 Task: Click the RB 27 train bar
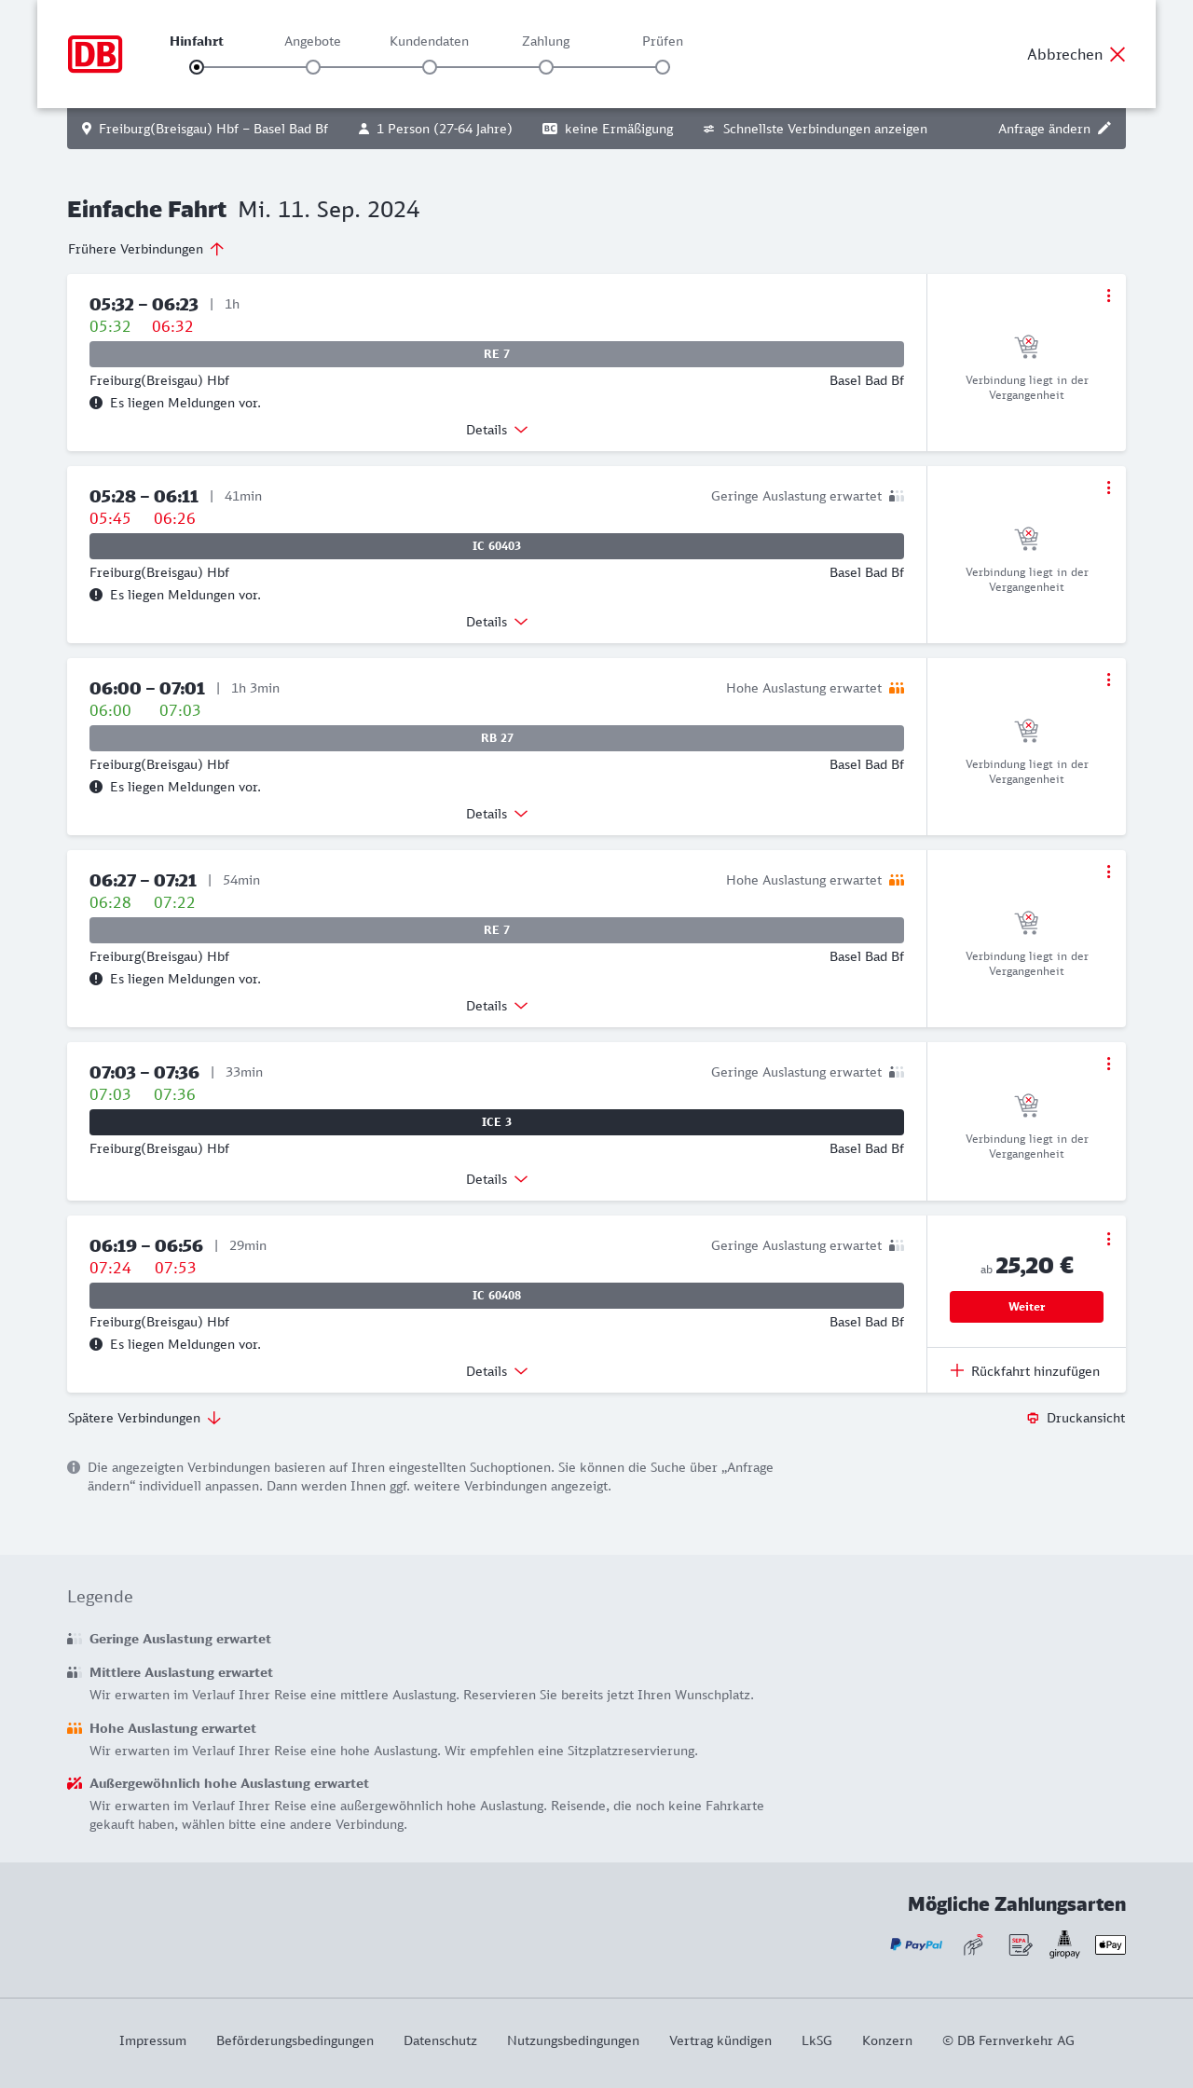497,738
